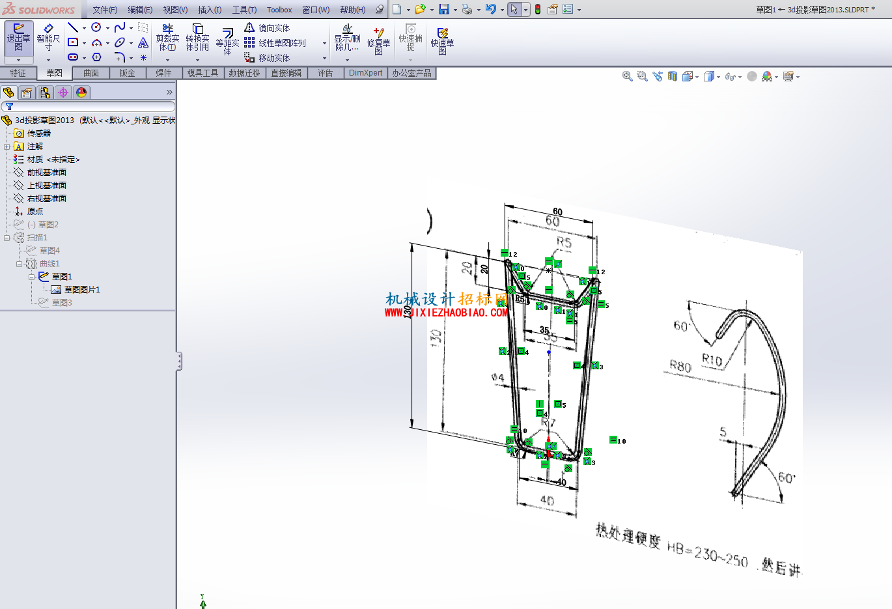
Task: Select the 剪裁实体 trim entities tool
Action: tap(167, 38)
